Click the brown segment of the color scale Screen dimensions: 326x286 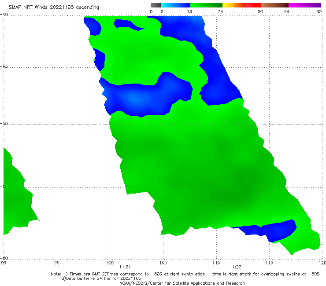click(x=274, y=5)
